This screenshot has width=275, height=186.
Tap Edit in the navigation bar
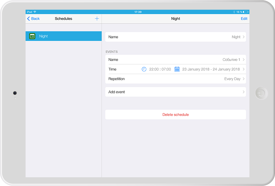[244, 19]
